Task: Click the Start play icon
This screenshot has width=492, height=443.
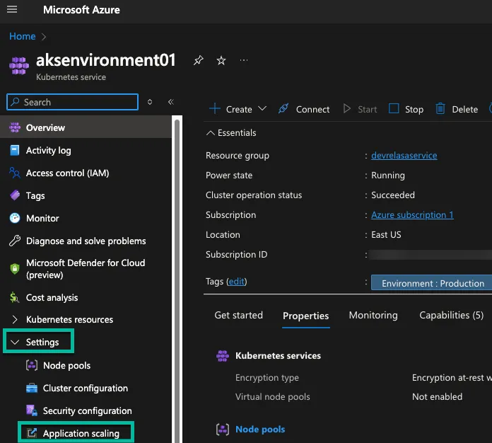Action: coord(346,109)
